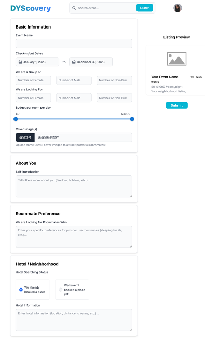
Task: Open the user profile avatar
Action: click(x=177, y=8)
